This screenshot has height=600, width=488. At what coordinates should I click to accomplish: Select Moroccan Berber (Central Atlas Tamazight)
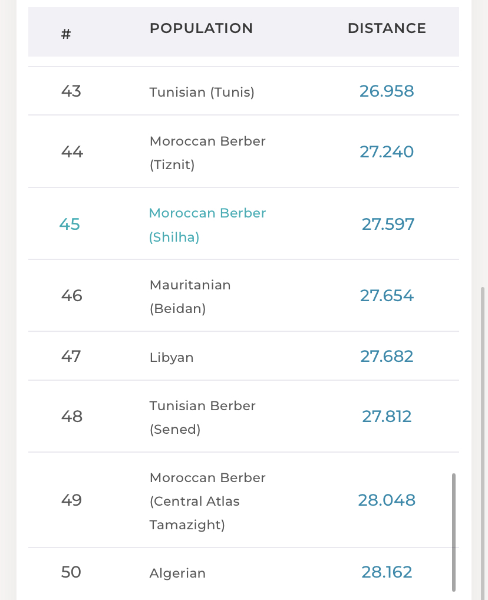coord(207,501)
